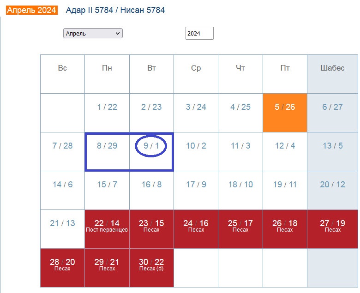Select Shabbat date 20 / 12
The width and height of the screenshot is (360, 293).
click(x=332, y=185)
